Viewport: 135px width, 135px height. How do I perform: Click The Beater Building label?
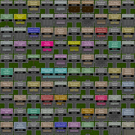coord(128,30)
